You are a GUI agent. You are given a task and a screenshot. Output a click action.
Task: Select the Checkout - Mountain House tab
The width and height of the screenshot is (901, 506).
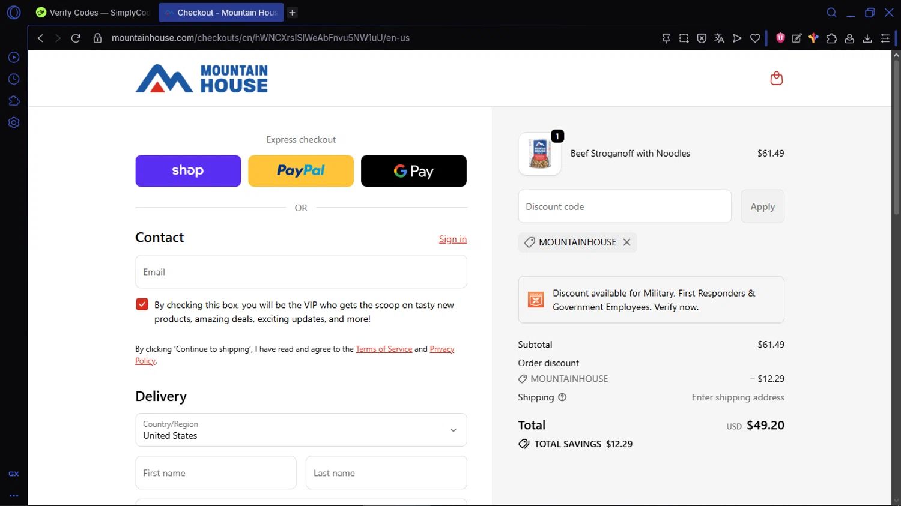click(x=221, y=13)
